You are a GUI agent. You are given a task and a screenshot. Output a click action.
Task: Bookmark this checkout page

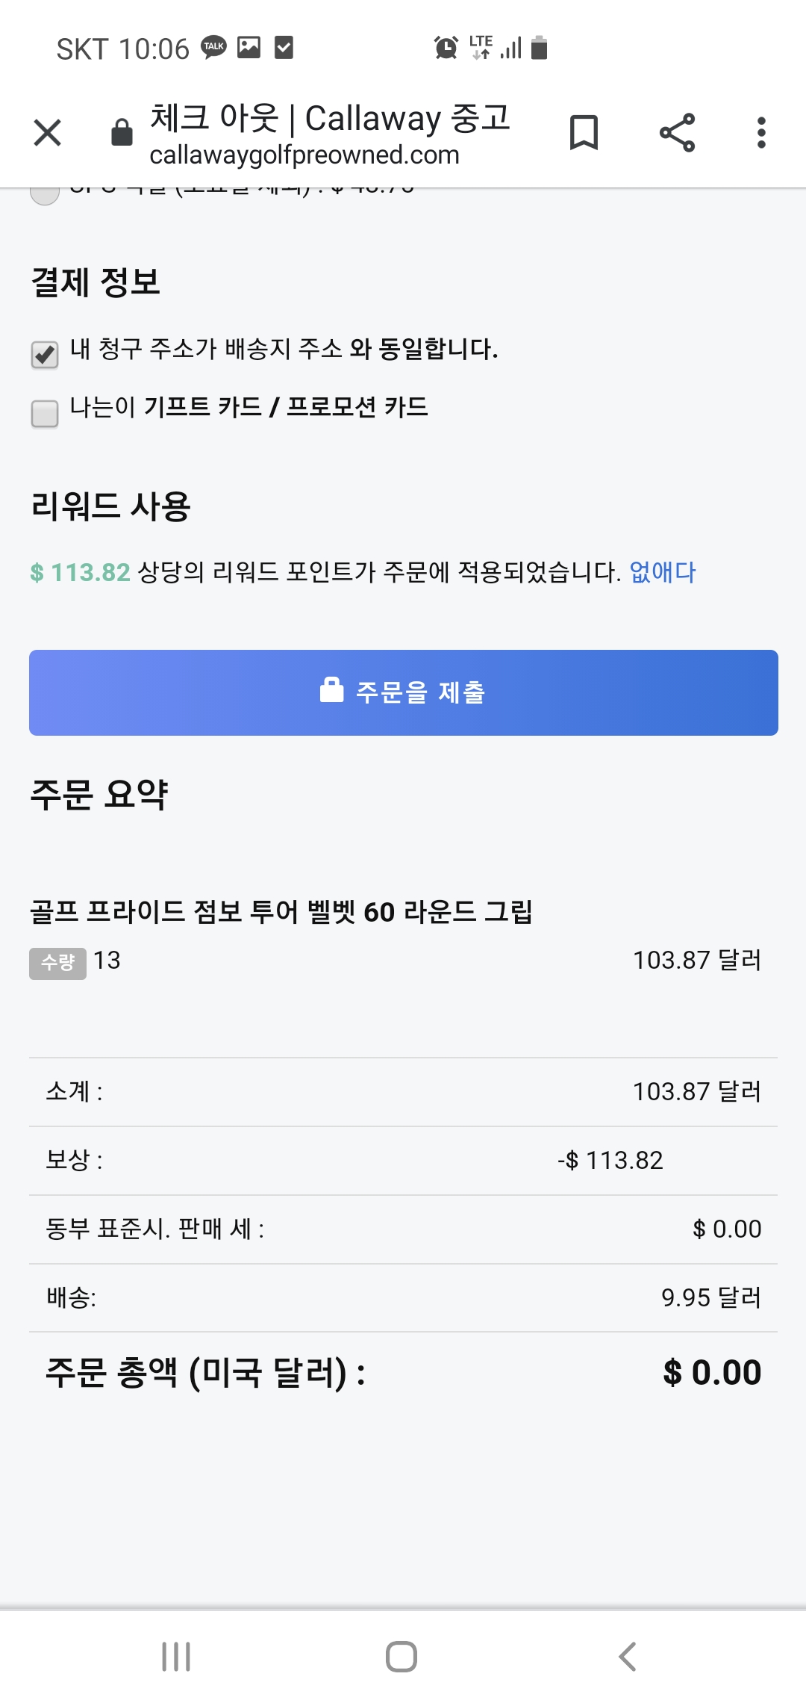click(x=584, y=133)
